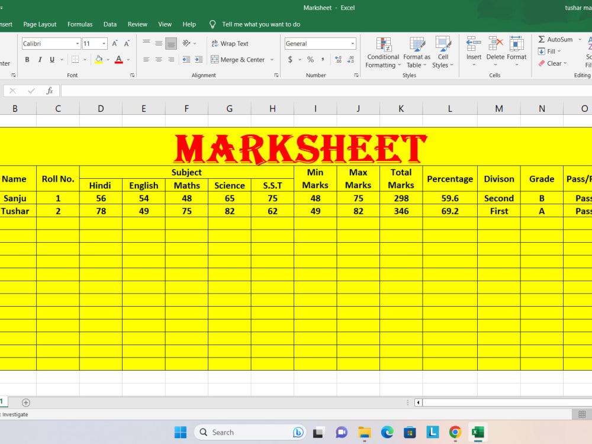Click Decrease Decimal icon

point(350,59)
